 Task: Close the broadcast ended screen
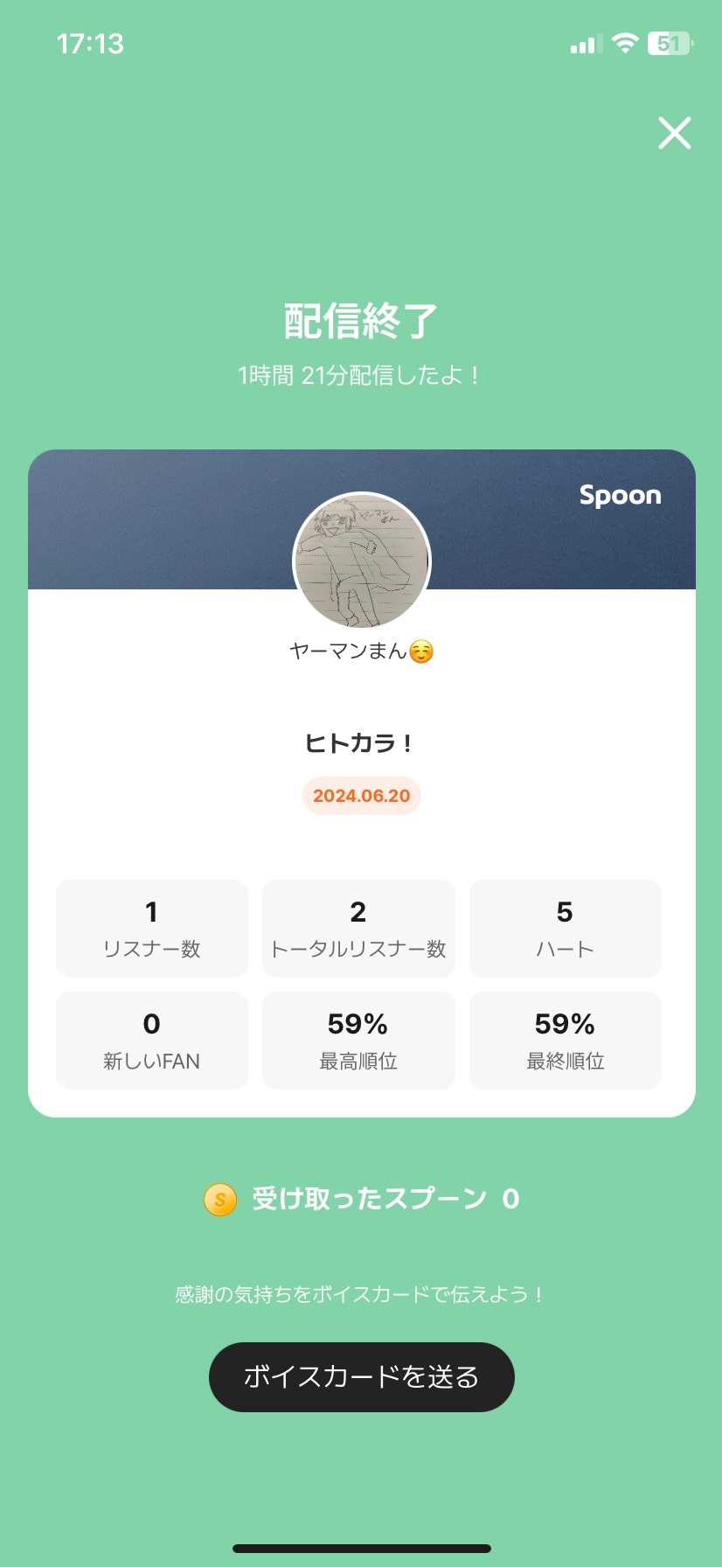point(674,133)
